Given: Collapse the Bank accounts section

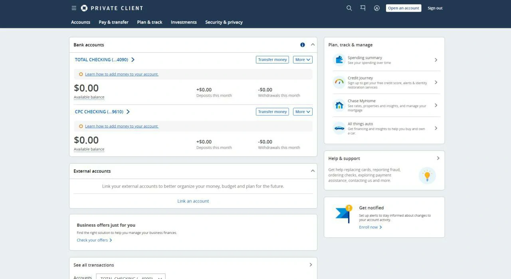Looking at the screenshot, I should pyautogui.click(x=313, y=45).
